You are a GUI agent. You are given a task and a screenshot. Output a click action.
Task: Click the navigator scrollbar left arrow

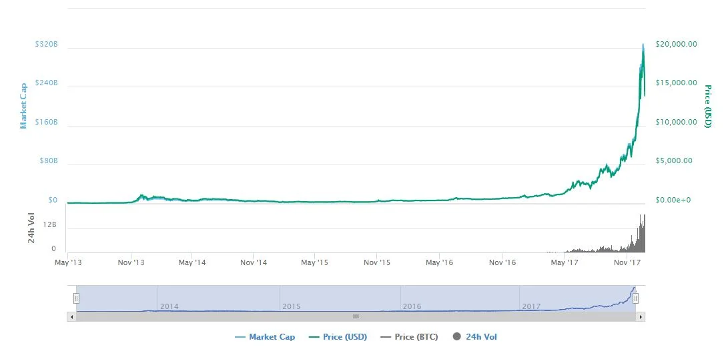point(71,317)
